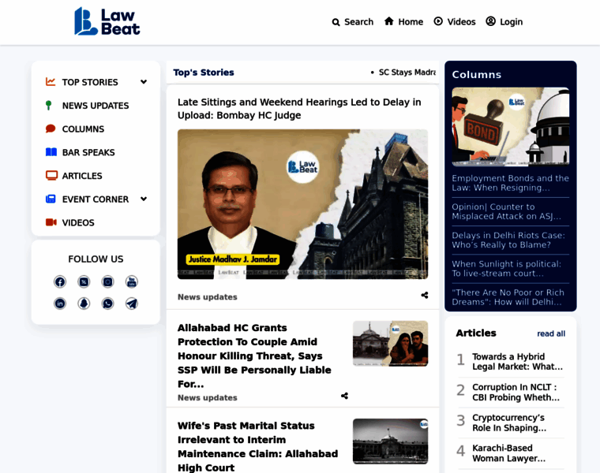Expand the Event Corner sidebar chevron

point(144,199)
